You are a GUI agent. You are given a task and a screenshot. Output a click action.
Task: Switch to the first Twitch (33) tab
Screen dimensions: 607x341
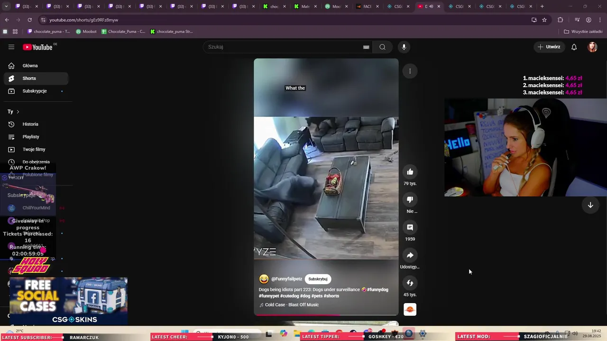coord(26,7)
